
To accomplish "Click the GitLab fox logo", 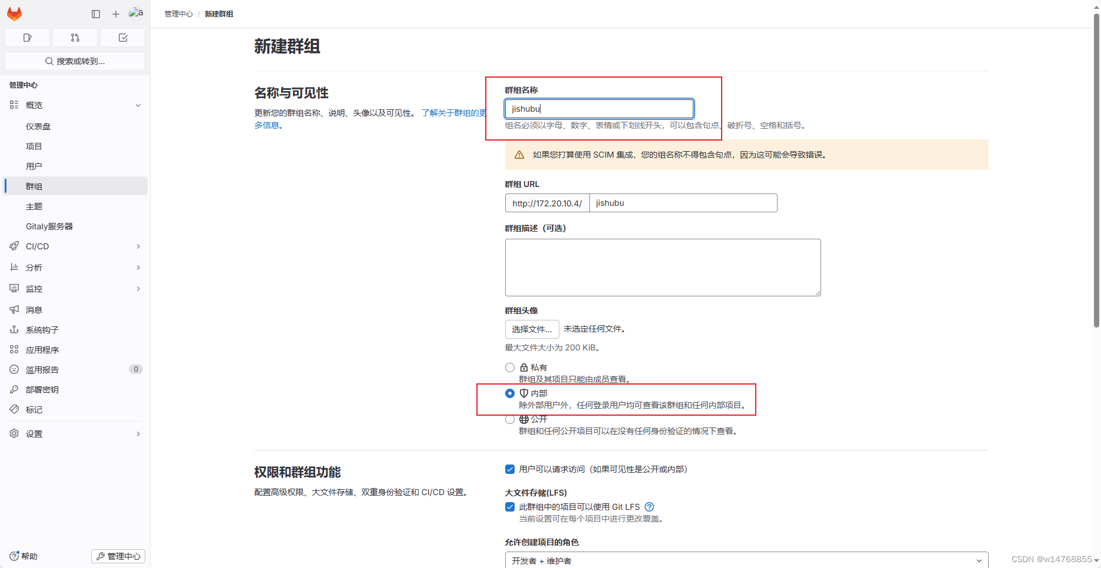I will point(14,14).
